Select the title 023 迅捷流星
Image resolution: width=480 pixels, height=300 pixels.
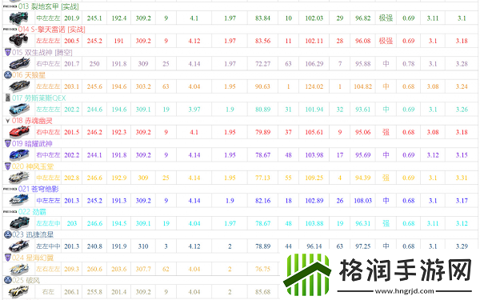pyautogui.click(x=33, y=234)
